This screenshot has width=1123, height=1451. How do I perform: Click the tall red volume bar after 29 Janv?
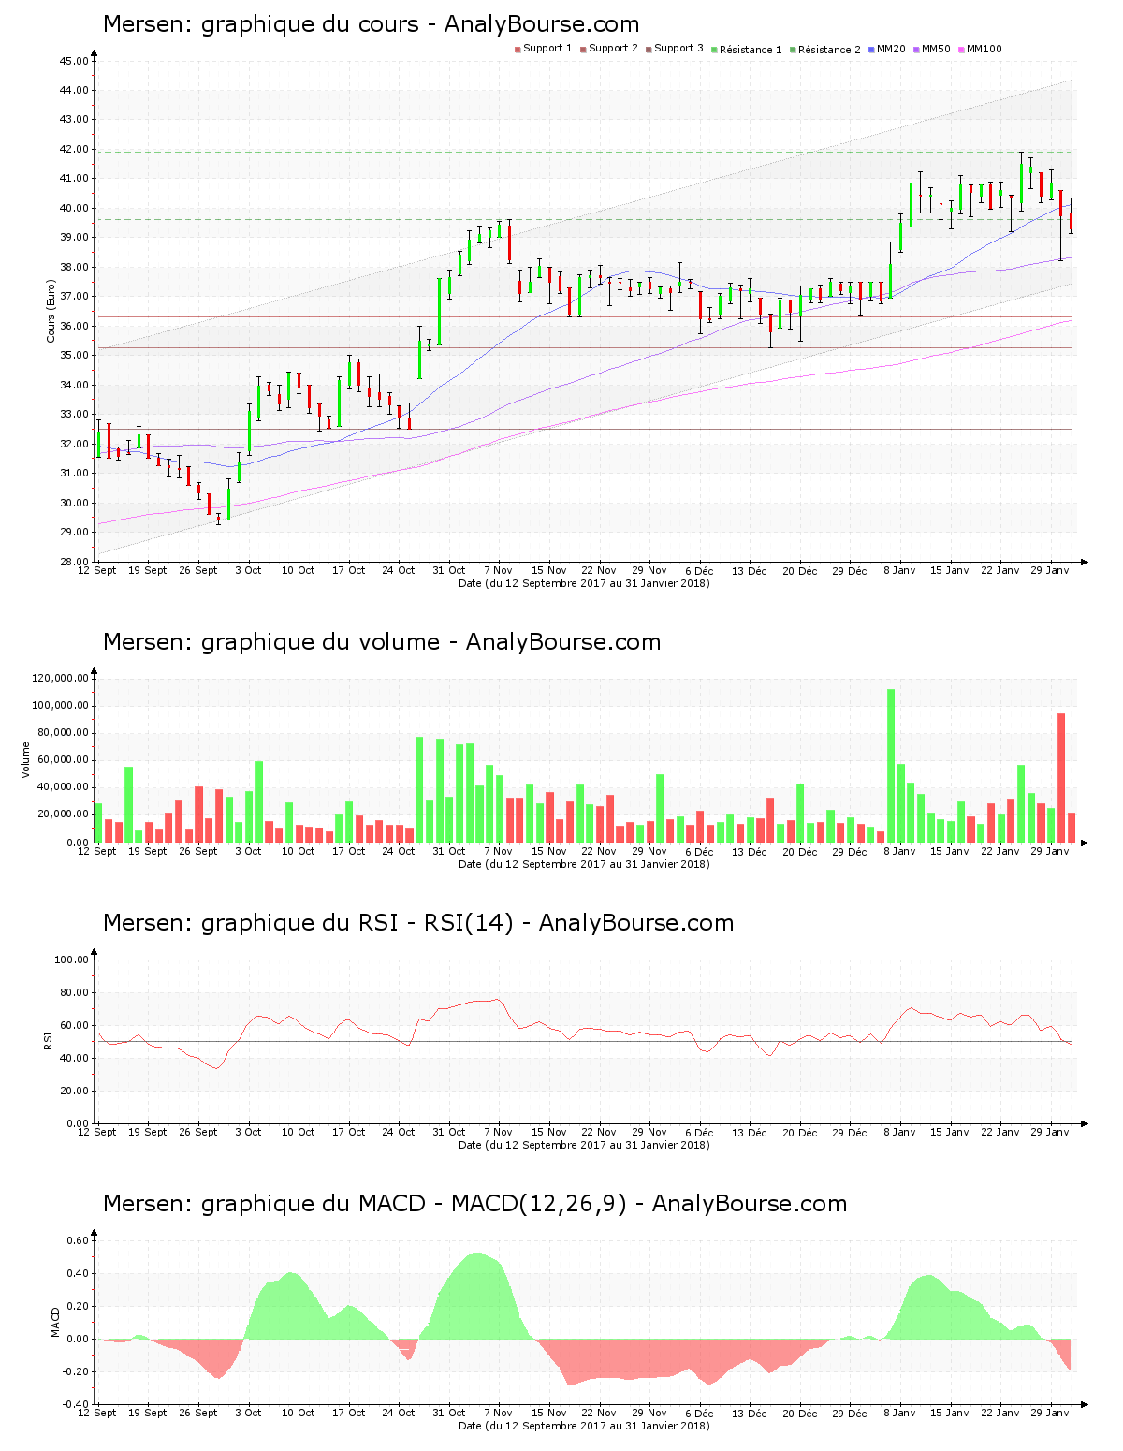tap(1061, 778)
